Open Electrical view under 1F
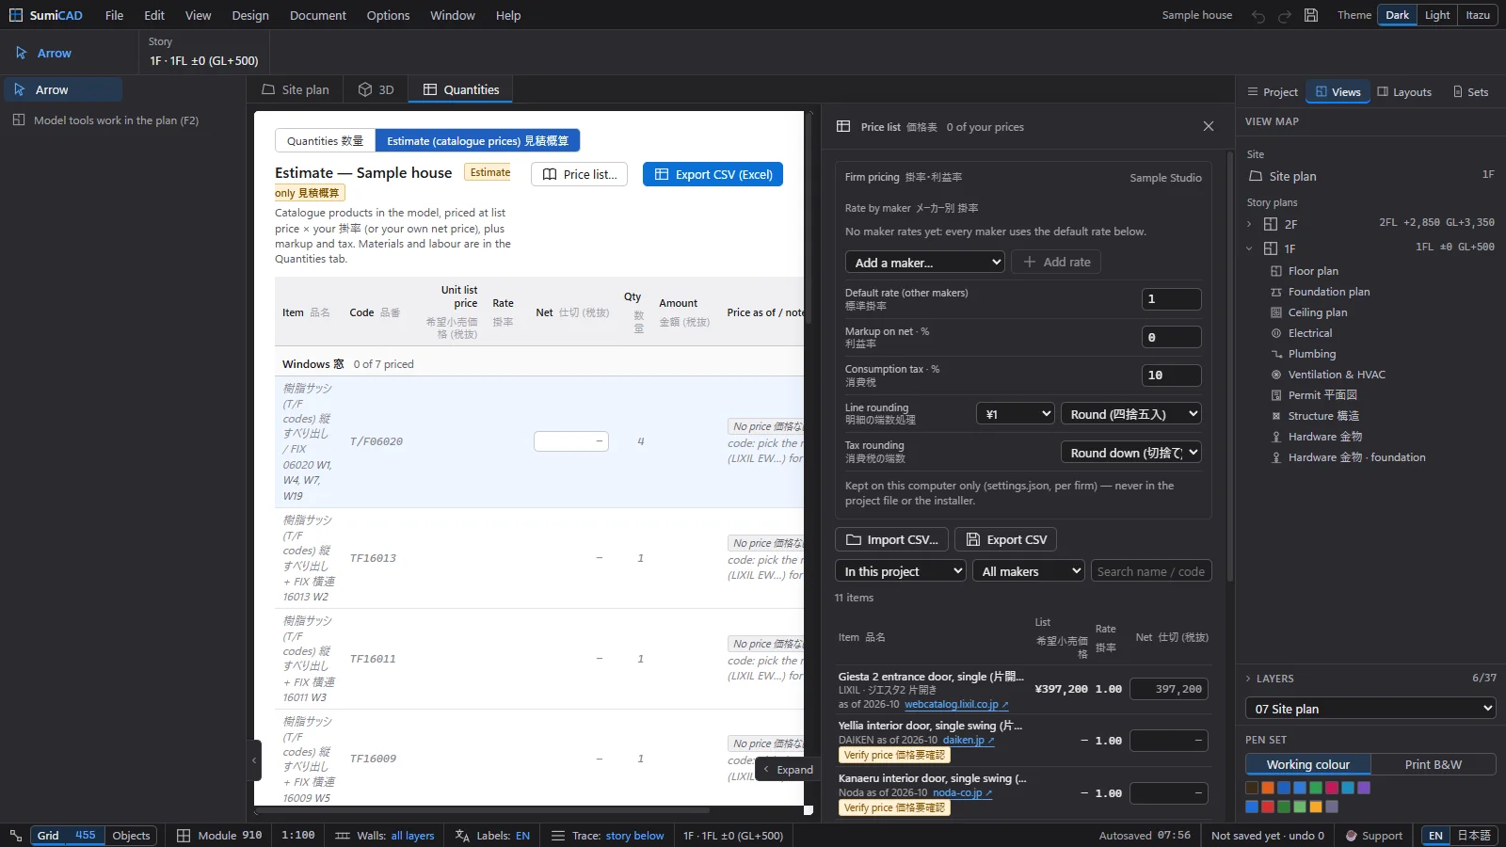This screenshot has width=1506, height=847. click(x=1310, y=333)
